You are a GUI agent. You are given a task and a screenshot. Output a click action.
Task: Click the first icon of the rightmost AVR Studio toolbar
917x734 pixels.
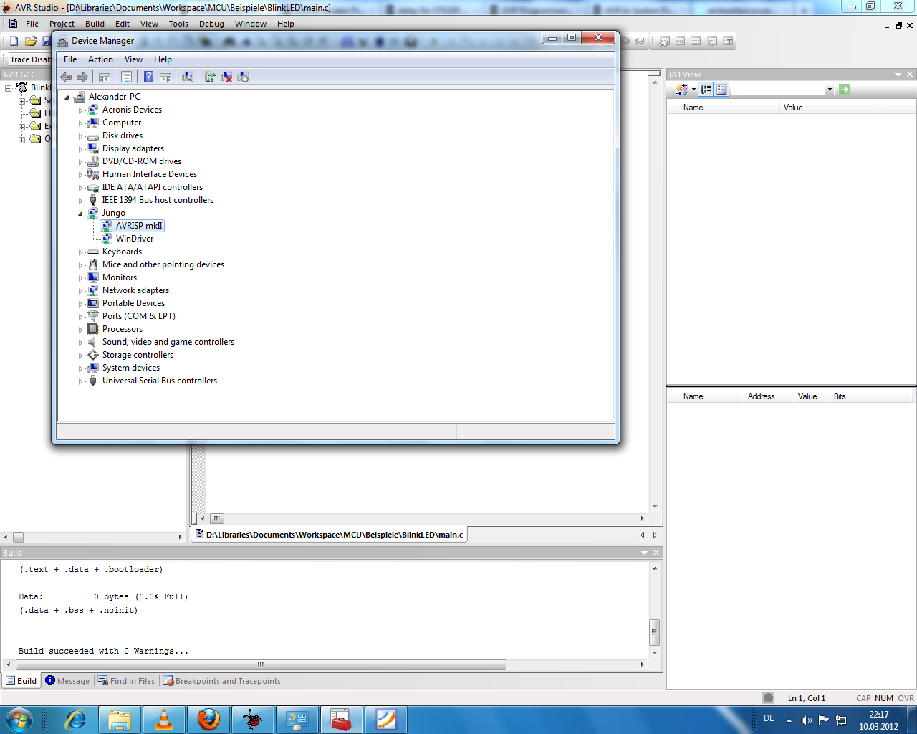664,41
